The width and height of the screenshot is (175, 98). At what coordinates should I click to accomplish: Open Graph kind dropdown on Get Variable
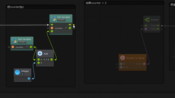[22, 42]
